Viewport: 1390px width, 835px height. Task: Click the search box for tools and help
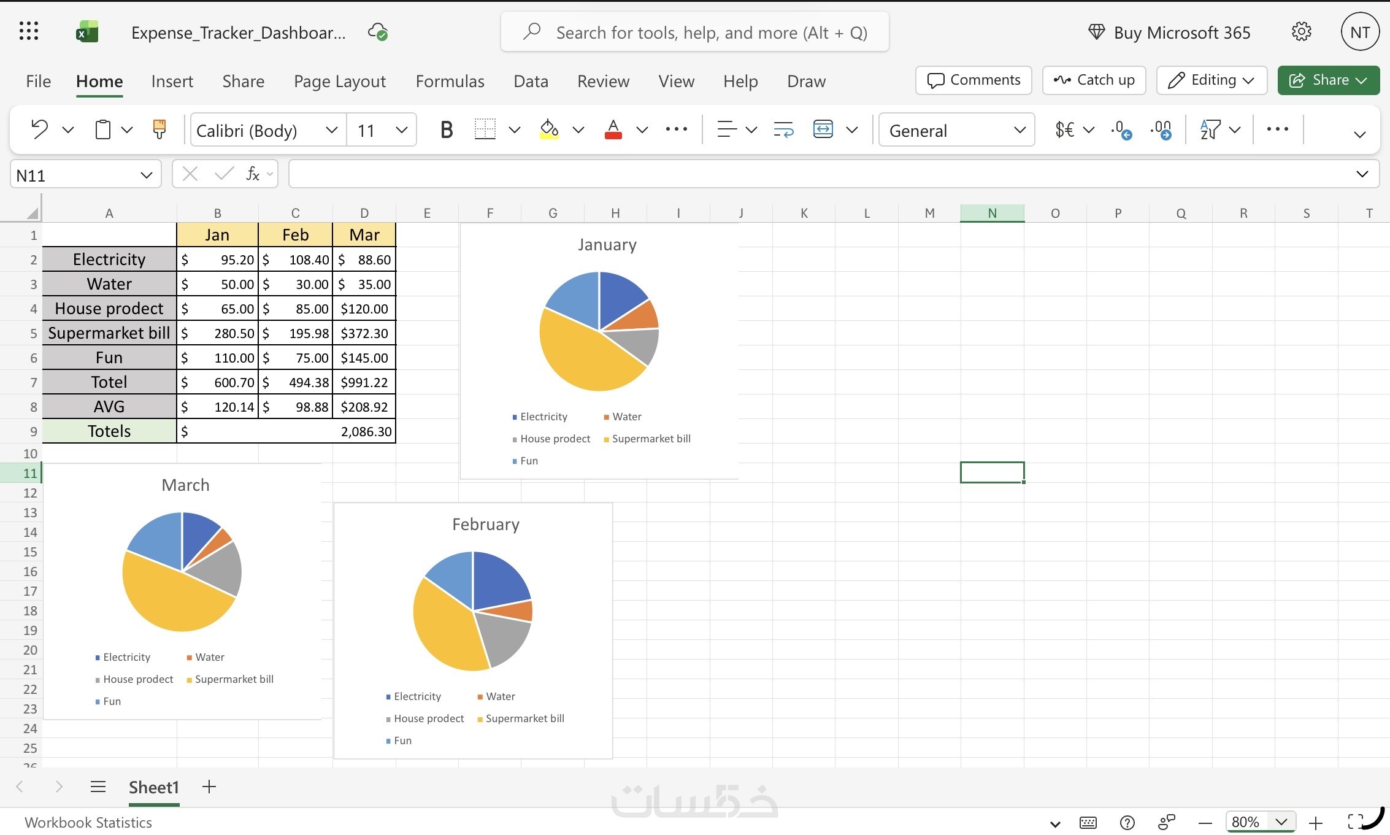(x=694, y=32)
